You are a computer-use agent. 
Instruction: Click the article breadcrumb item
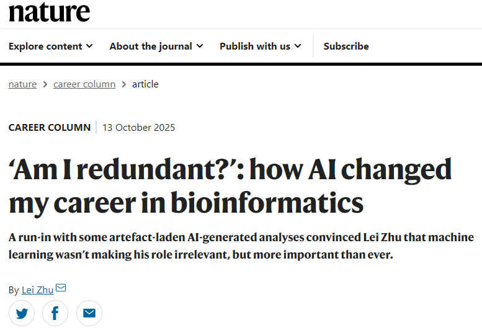(145, 84)
